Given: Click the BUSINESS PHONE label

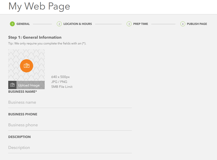Looking at the screenshot, I should pyautogui.click(x=23, y=114).
